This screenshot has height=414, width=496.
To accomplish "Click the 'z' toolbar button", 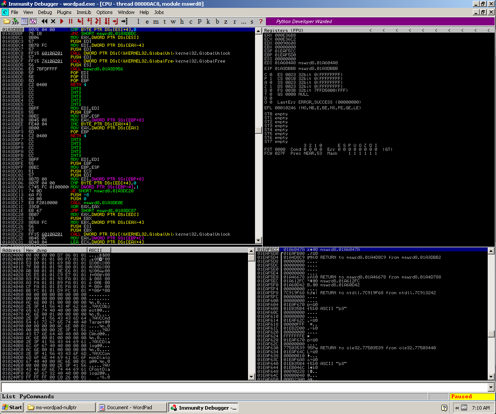I will [226, 21].
